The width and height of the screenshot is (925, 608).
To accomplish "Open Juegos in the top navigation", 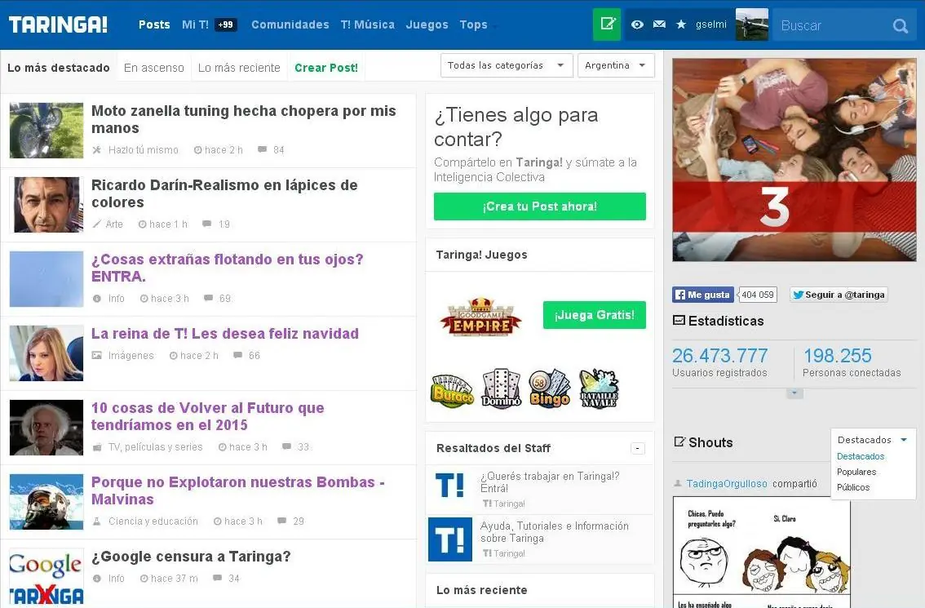I will tap(427, 24).
